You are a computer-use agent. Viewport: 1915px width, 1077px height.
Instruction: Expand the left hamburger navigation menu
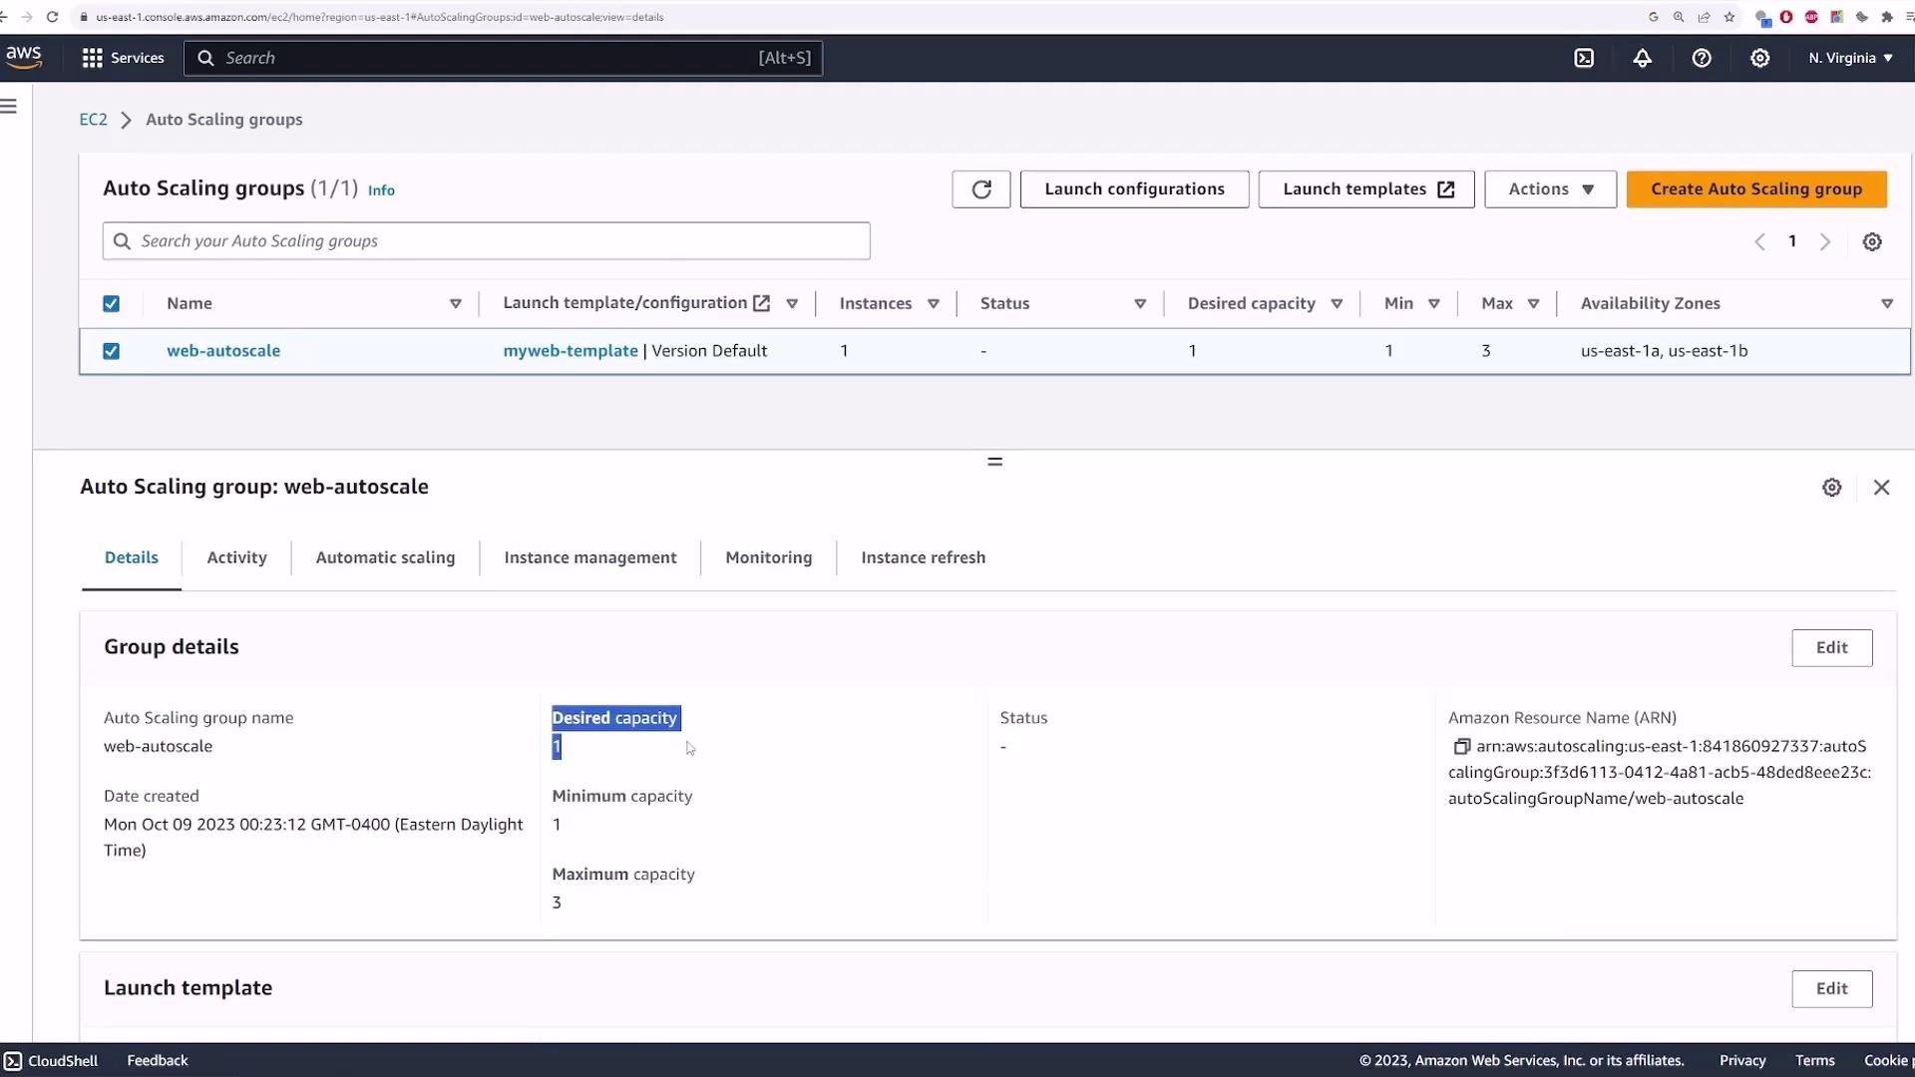click(x=10, y=107)
